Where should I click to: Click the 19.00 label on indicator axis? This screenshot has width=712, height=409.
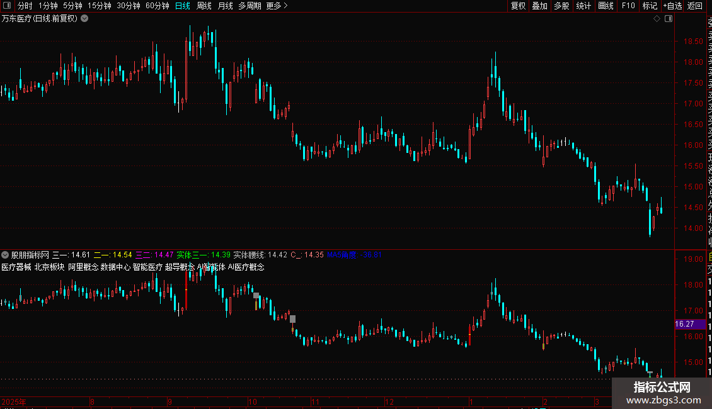click(x=693, y=259)
